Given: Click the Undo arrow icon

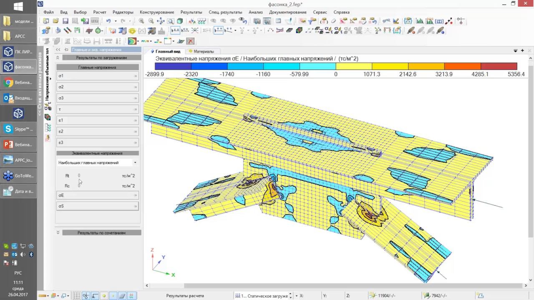Looking at the screenshot, I should point(108,21).
